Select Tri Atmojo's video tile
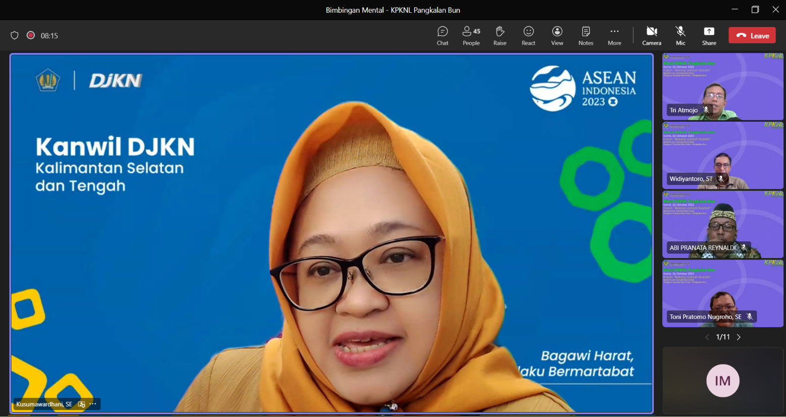 pos(723,86)
